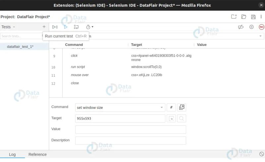Viewport: 265px width, 162px height.
Task: Select the mouse over command on row 11
Action: (79, 75)
